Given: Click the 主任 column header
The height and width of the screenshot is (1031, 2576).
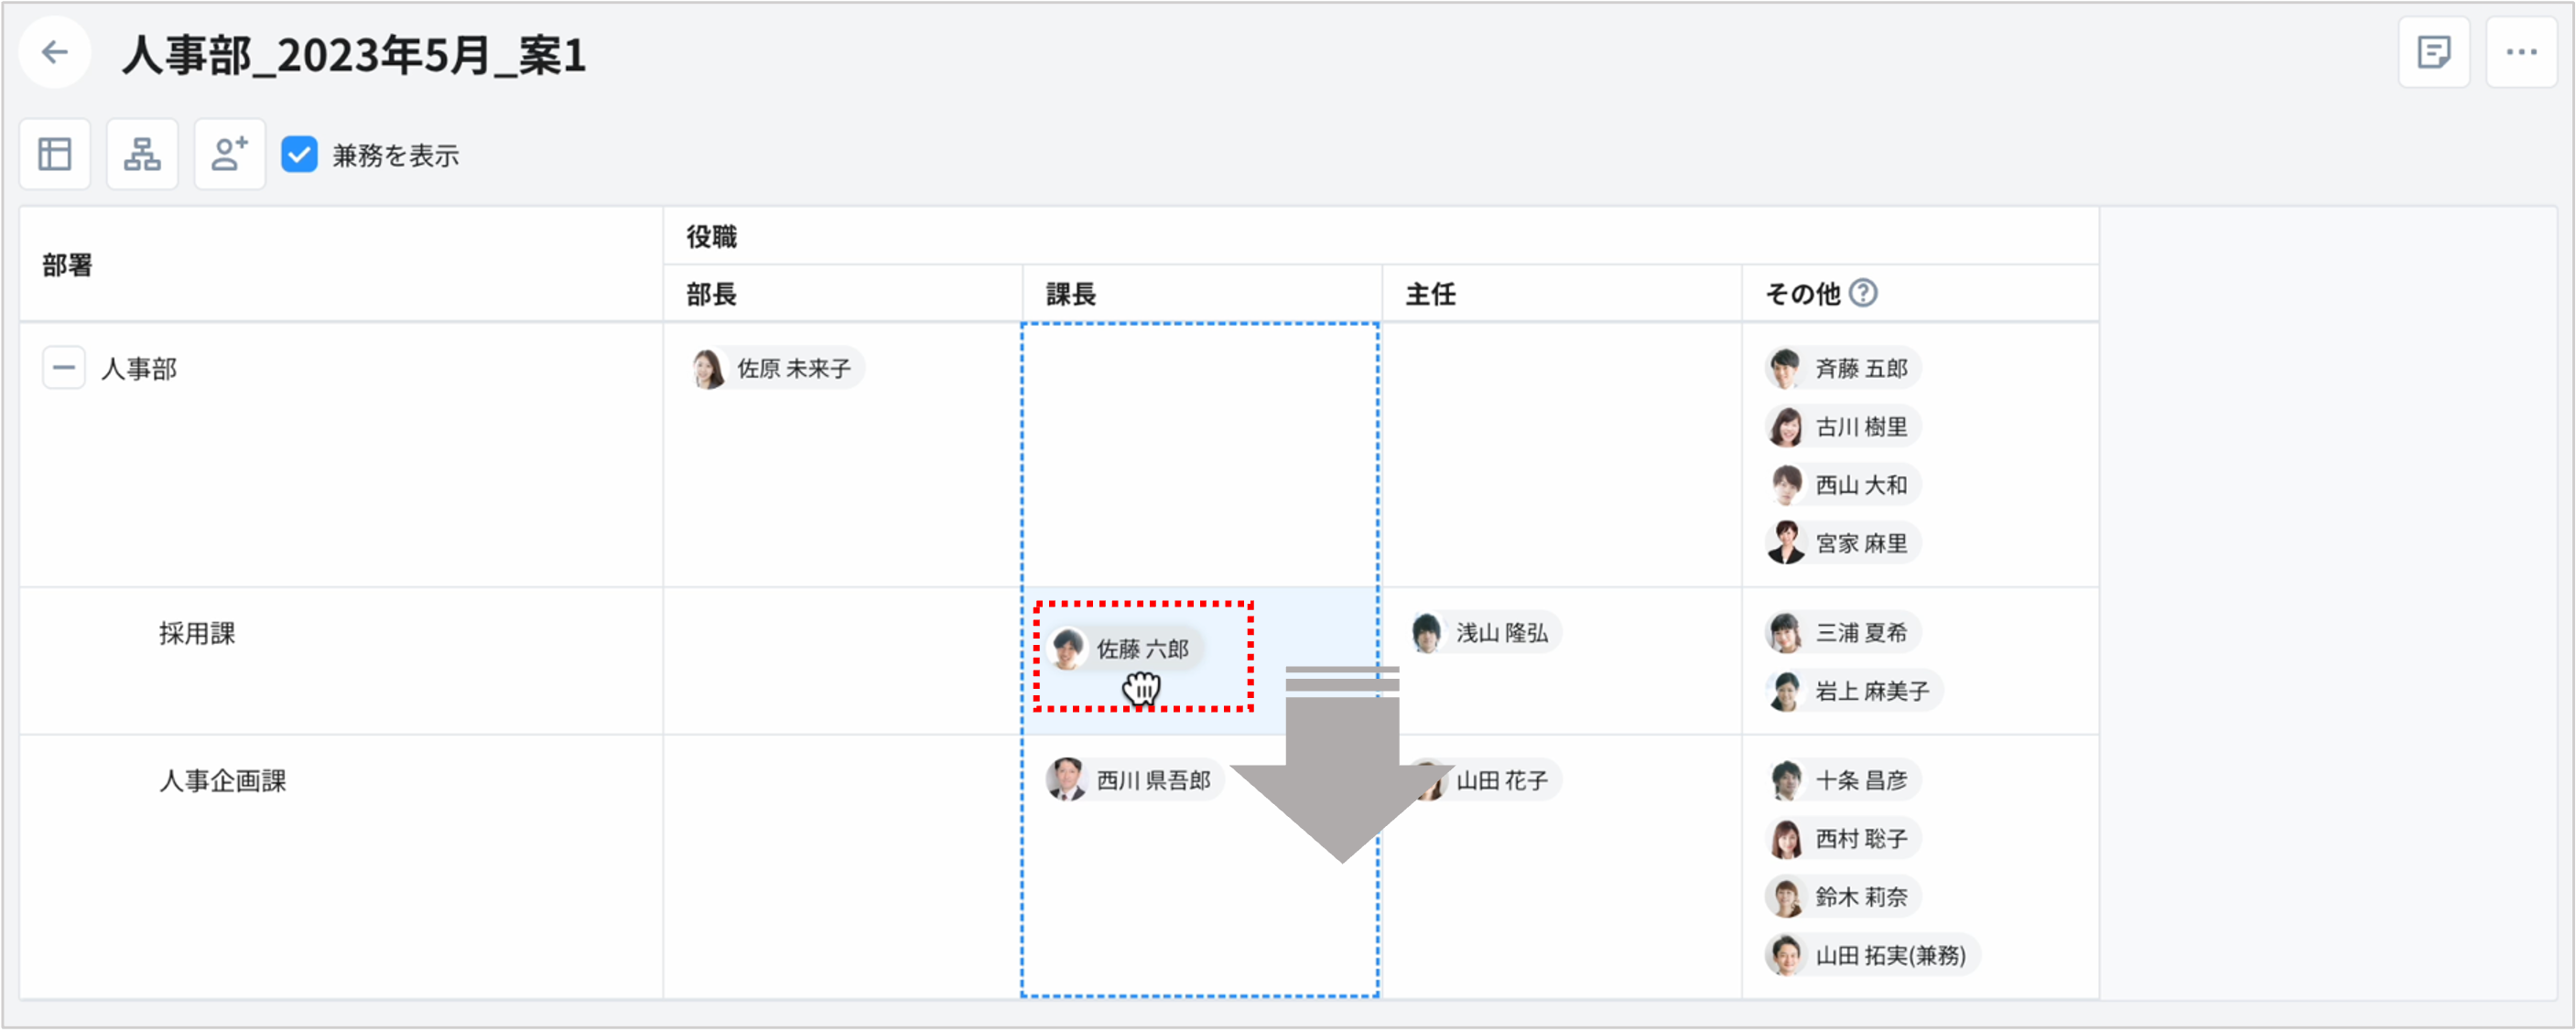Looking at the screenshot, I should (x=1430, y=294).
